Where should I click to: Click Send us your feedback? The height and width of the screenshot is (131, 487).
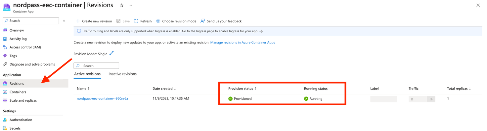pos(221,21)
